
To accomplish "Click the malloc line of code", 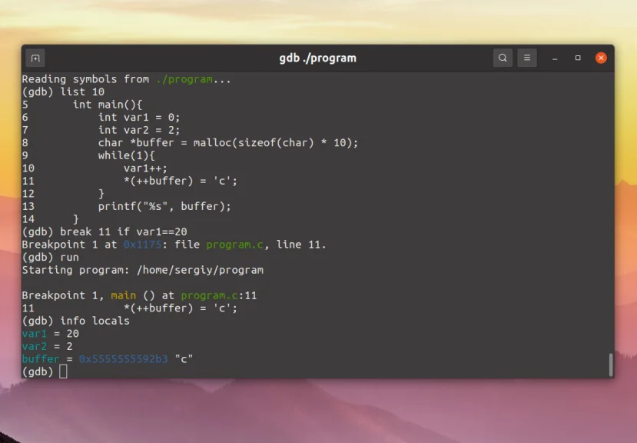I will 228,143.
